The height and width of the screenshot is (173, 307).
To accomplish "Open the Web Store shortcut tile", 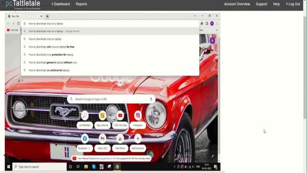I will coord(120,143).
